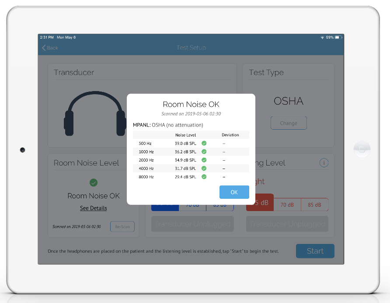Tap Start to begin the test
The height and width of the screenshot is (303, 390).
click(x=315, y=251)
